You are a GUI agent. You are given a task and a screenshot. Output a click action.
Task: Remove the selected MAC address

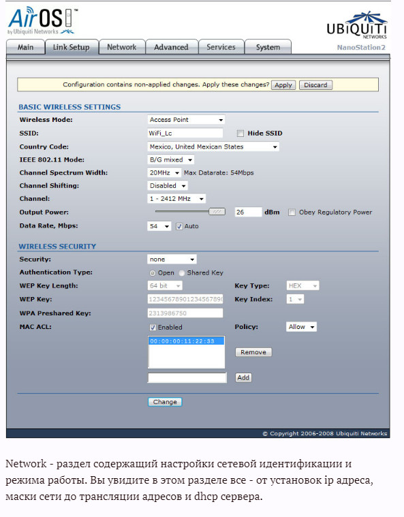(253, 352)
